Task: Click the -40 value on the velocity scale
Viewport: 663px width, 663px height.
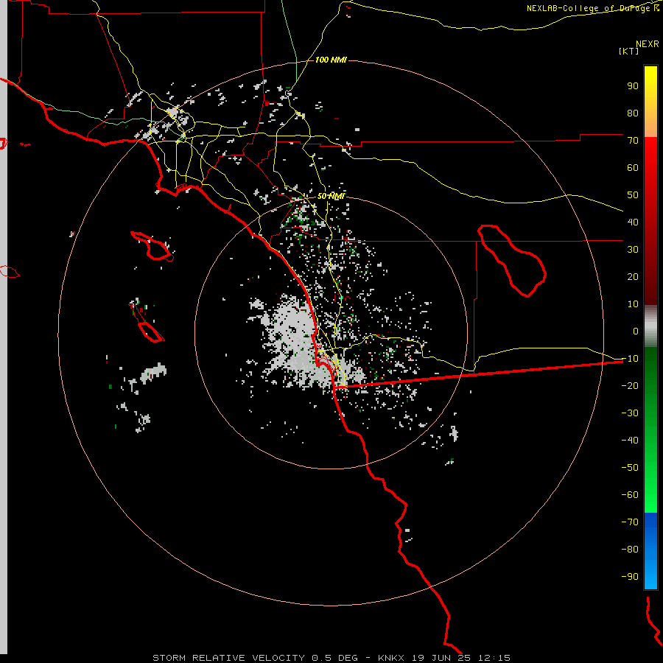Action: [x=630, y=441]
